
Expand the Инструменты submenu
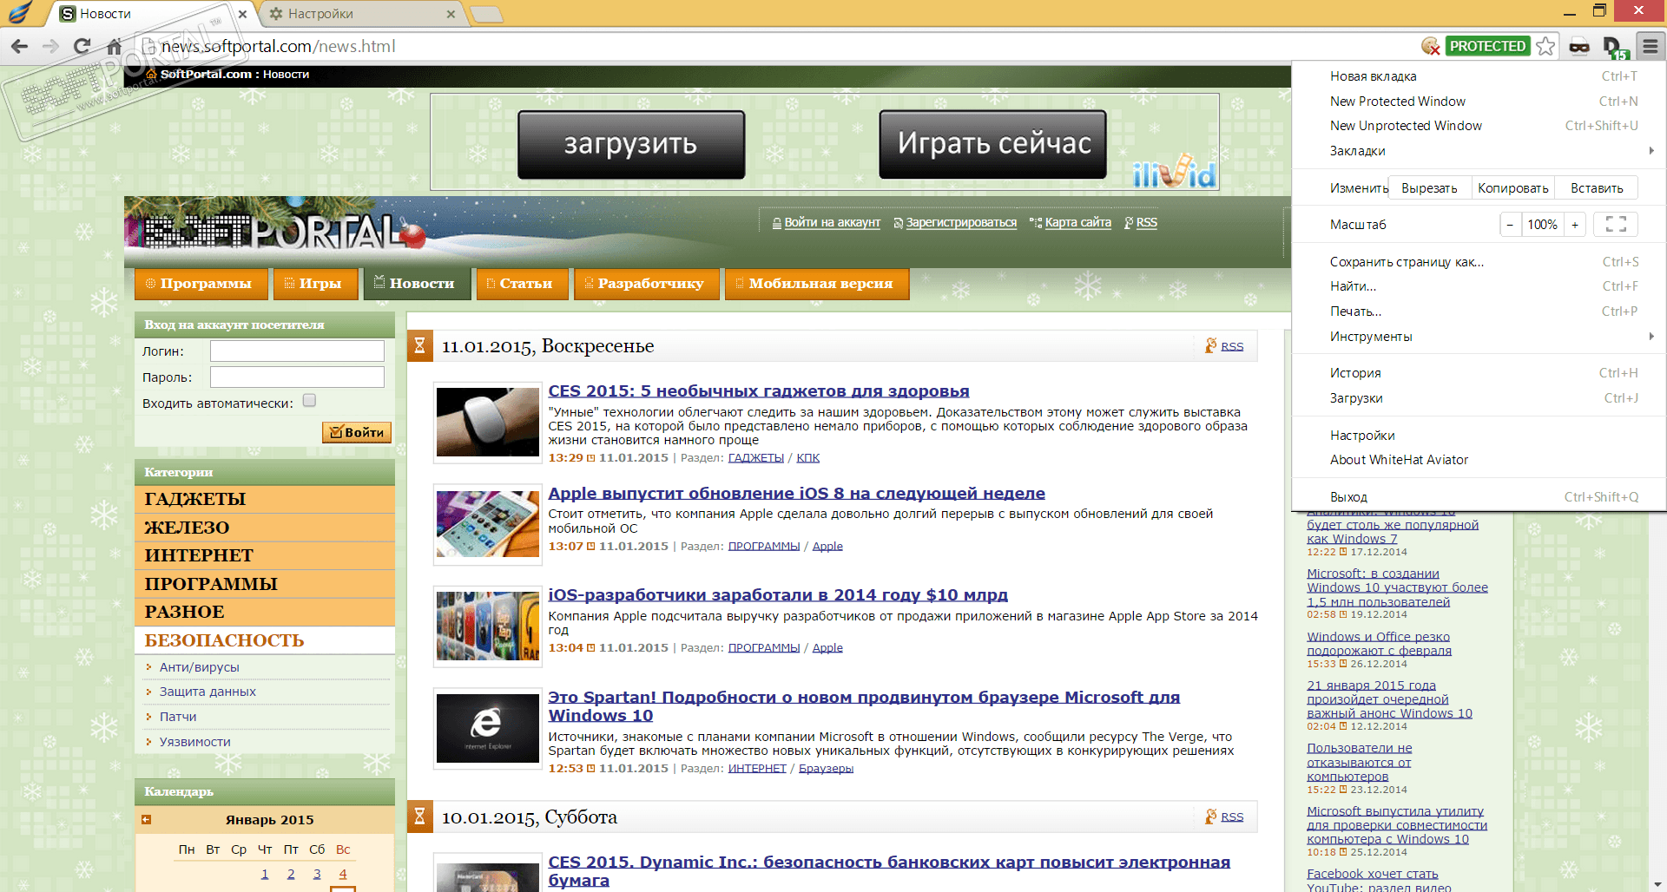click(1479, 337)
